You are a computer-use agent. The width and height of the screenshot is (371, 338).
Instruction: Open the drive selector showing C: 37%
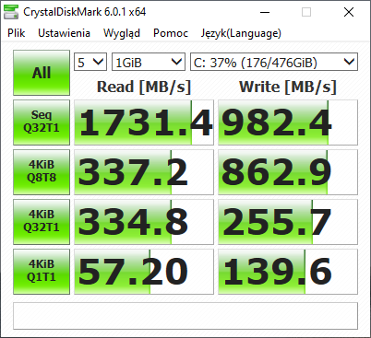coord(274,62)
